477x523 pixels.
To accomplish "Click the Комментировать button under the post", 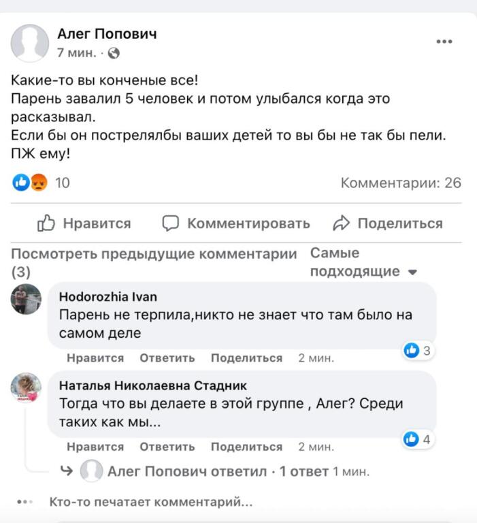I will click(236, 223).
